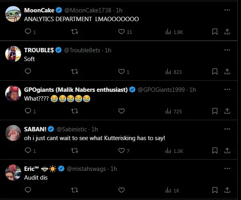This screenshot has height=200, width=241.
Task: Like the MoonCake tweet with 31 likes
Action: coord(121,32)
